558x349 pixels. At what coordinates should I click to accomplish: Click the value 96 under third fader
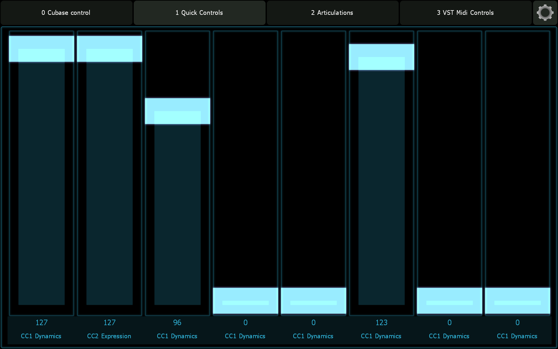tap(177, 323)
